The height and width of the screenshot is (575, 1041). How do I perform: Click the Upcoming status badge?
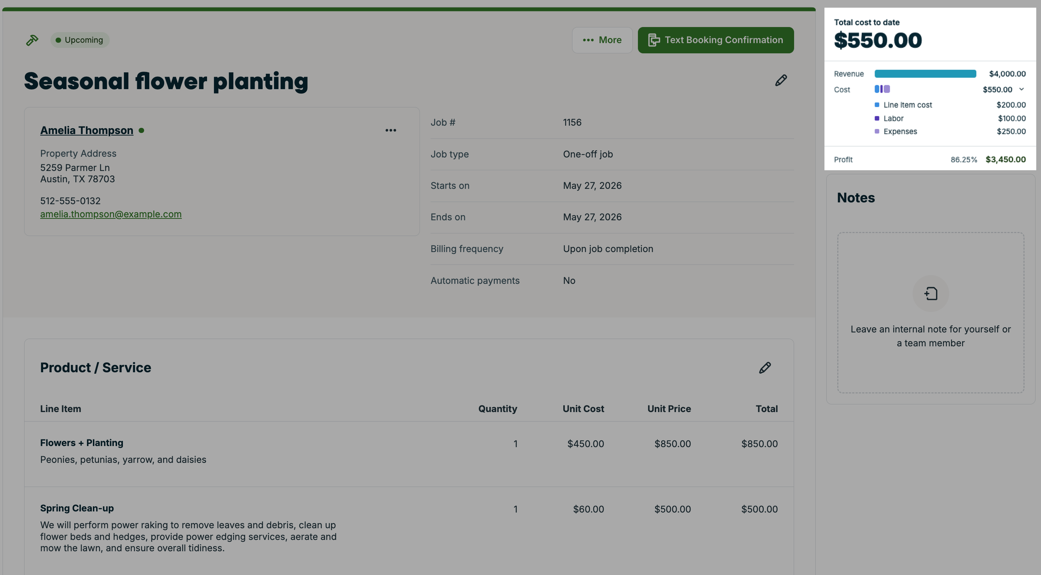click(x=80, y=40)
